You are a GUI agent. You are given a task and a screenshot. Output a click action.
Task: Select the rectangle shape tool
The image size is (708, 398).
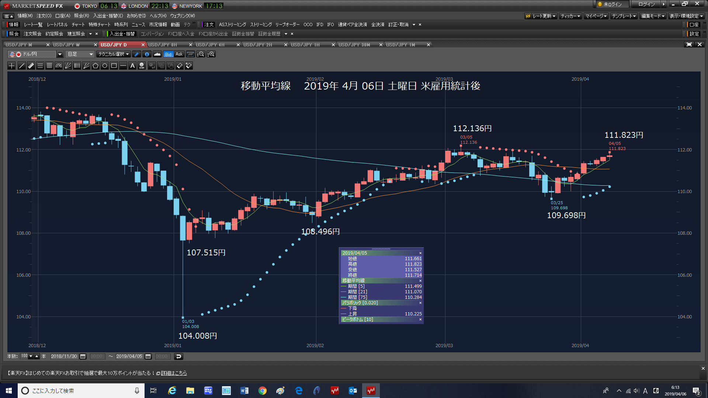tap(114, 66)
